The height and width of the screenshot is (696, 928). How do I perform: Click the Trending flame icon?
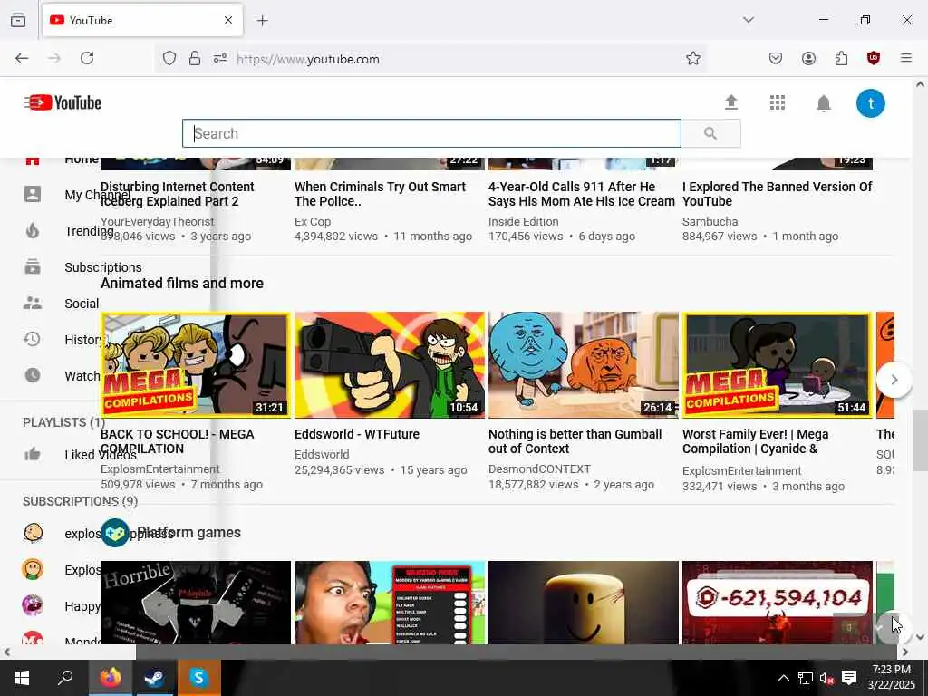(33, 230)
